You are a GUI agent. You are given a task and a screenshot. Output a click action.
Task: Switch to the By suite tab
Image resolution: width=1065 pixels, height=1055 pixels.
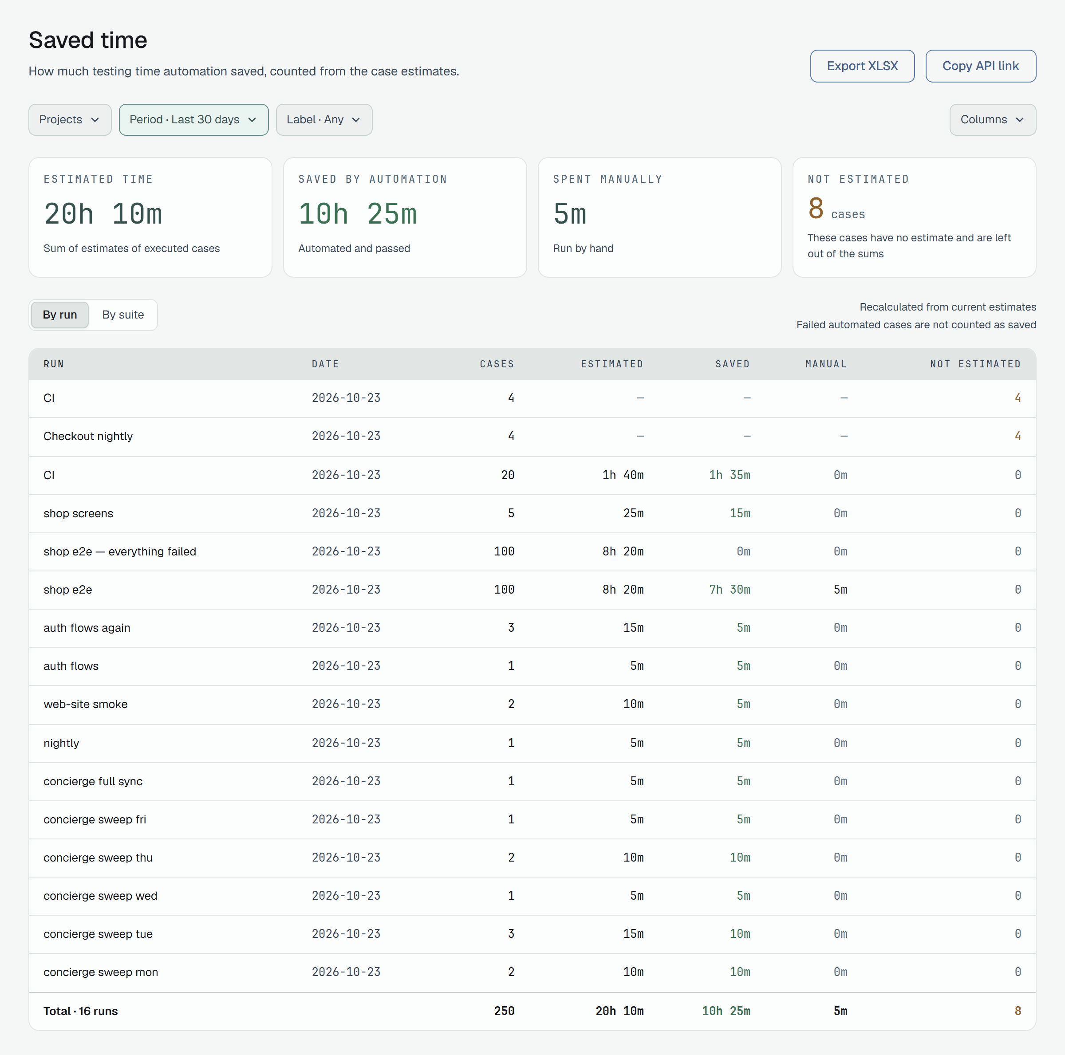(123, 315)
